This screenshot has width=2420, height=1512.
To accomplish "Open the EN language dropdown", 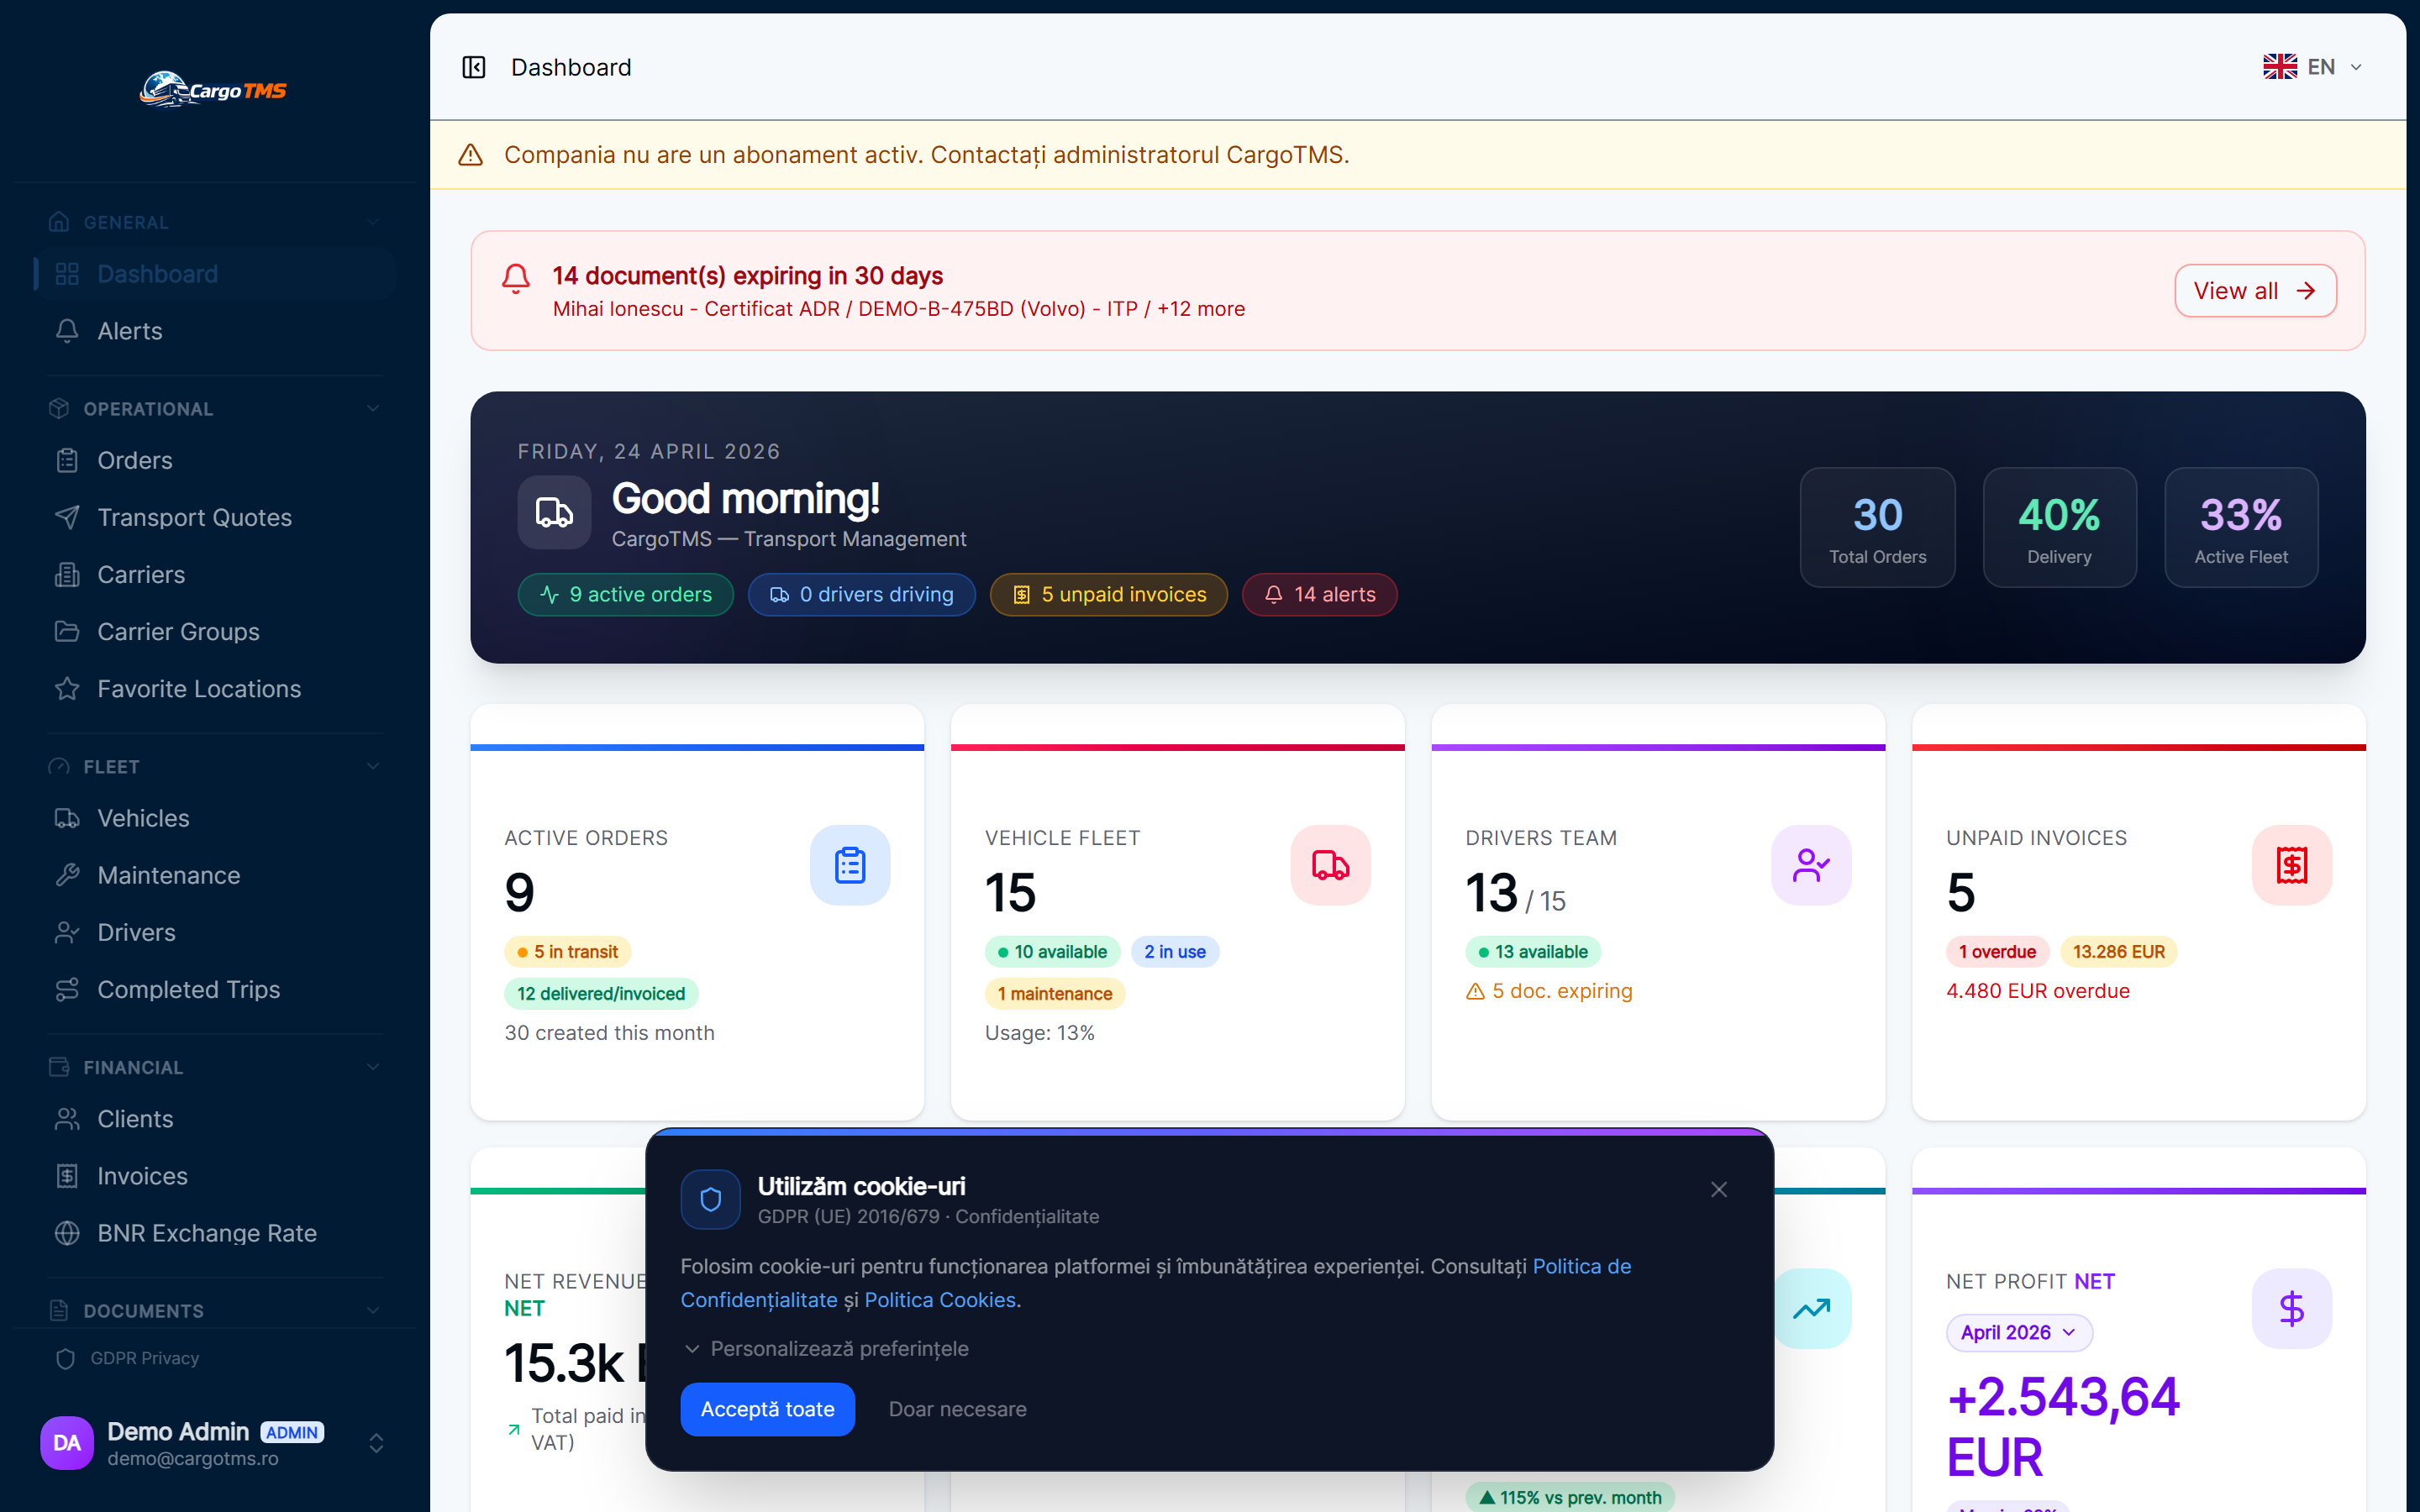I will [x=2314, y=67].
